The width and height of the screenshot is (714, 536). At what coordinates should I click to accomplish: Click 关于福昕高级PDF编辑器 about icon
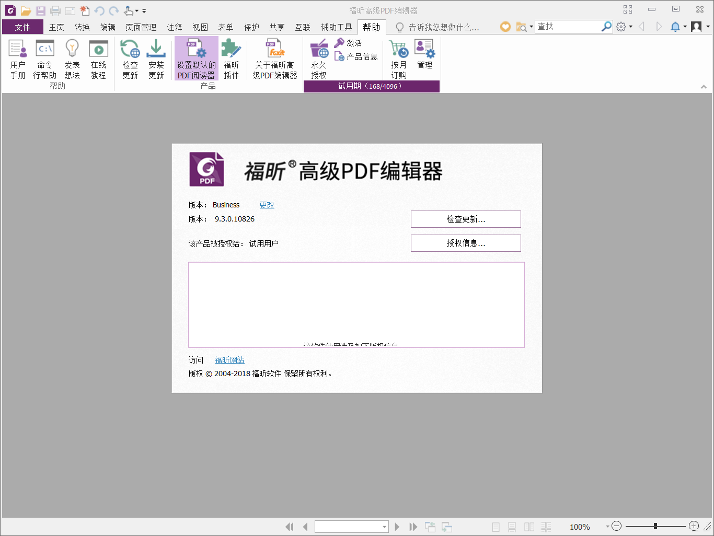tap(275, 60)
